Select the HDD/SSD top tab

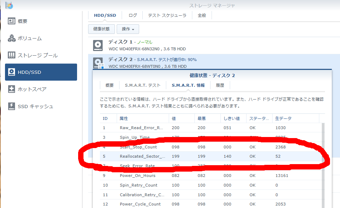[105, 15]
